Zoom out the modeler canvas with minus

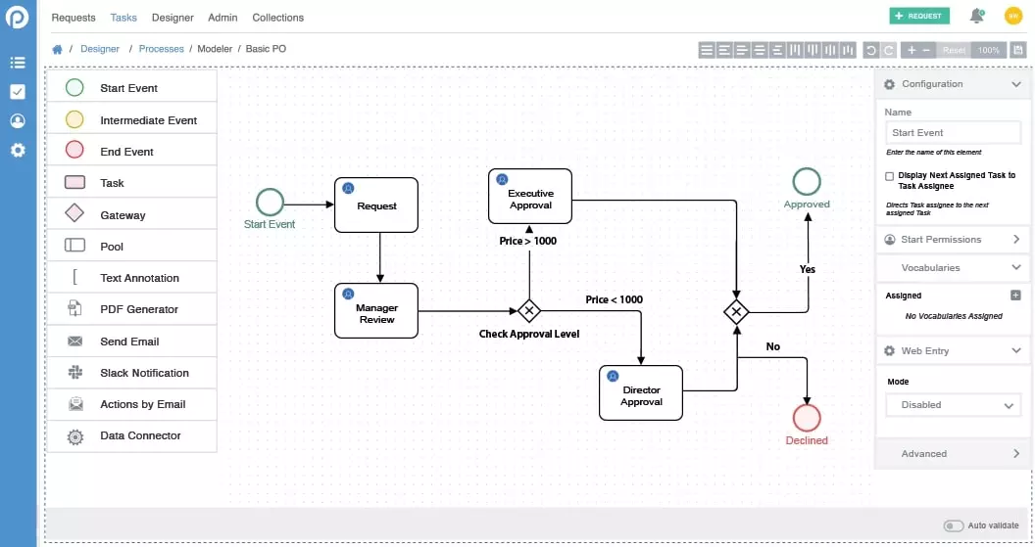pyautogui.click(x=927, y=50)
